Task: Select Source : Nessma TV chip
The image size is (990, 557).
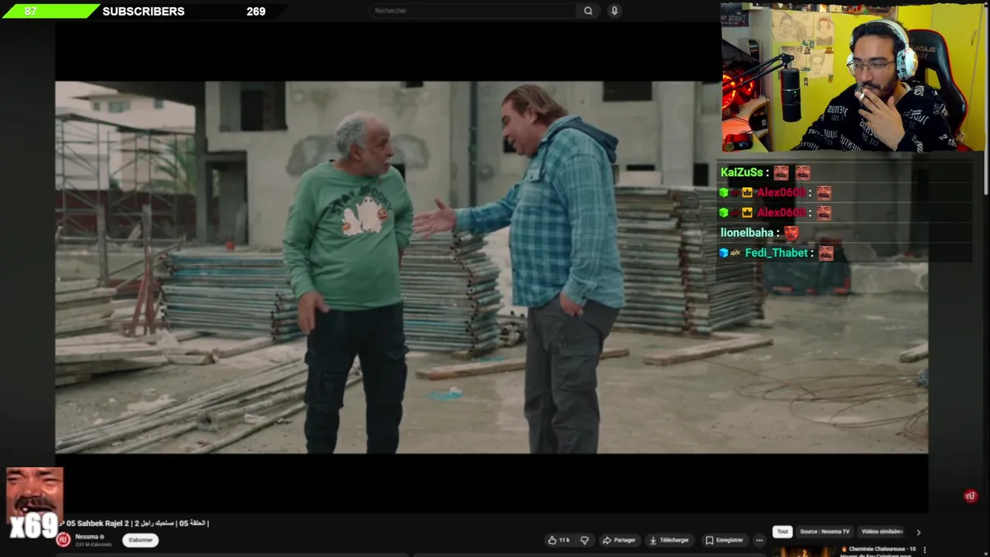Action: [x=824, y=531]
